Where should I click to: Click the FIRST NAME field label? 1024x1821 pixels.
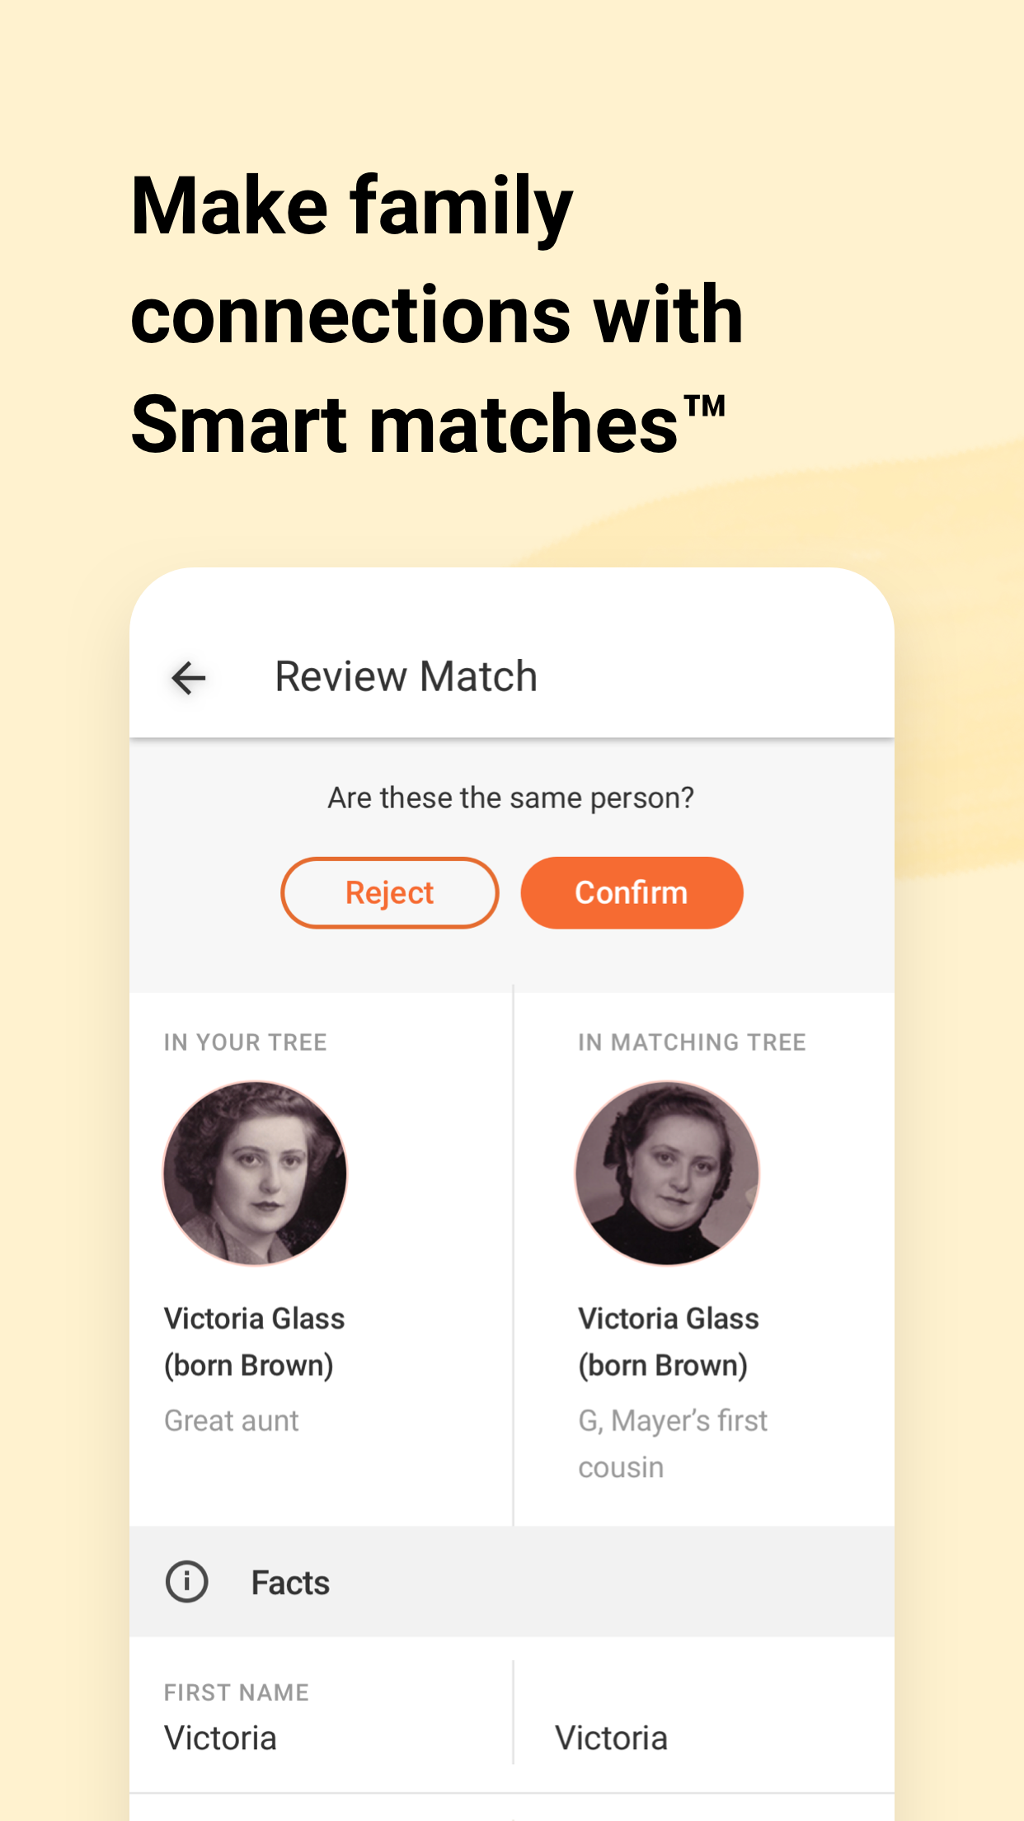(236, 1692)
